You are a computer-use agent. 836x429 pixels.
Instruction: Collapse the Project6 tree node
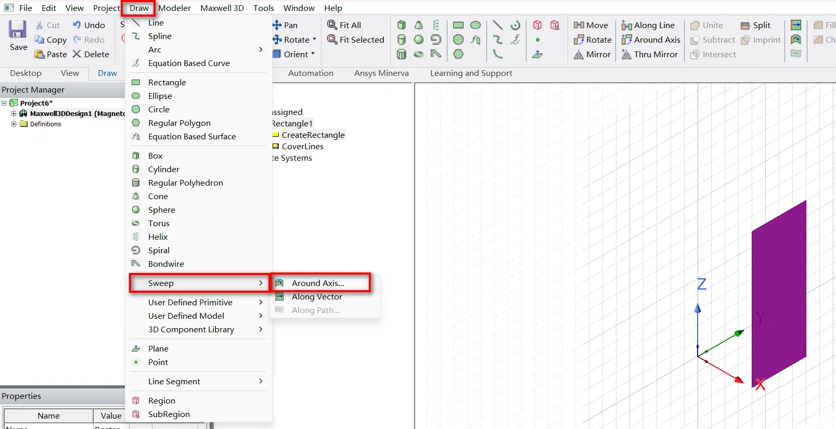coord(4,103)
